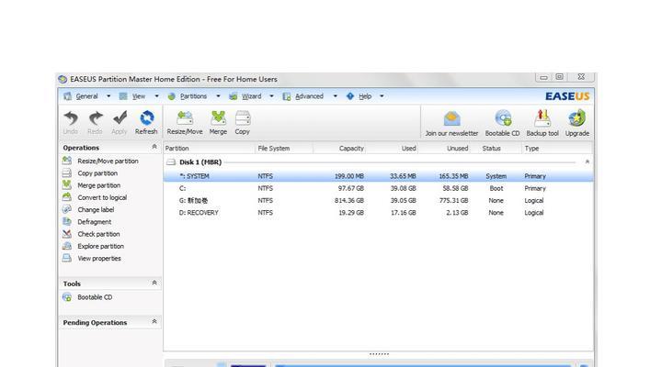Select the Resize/Move toolbar icon
The width and height of the screenshot is (650, 367).
185,118
